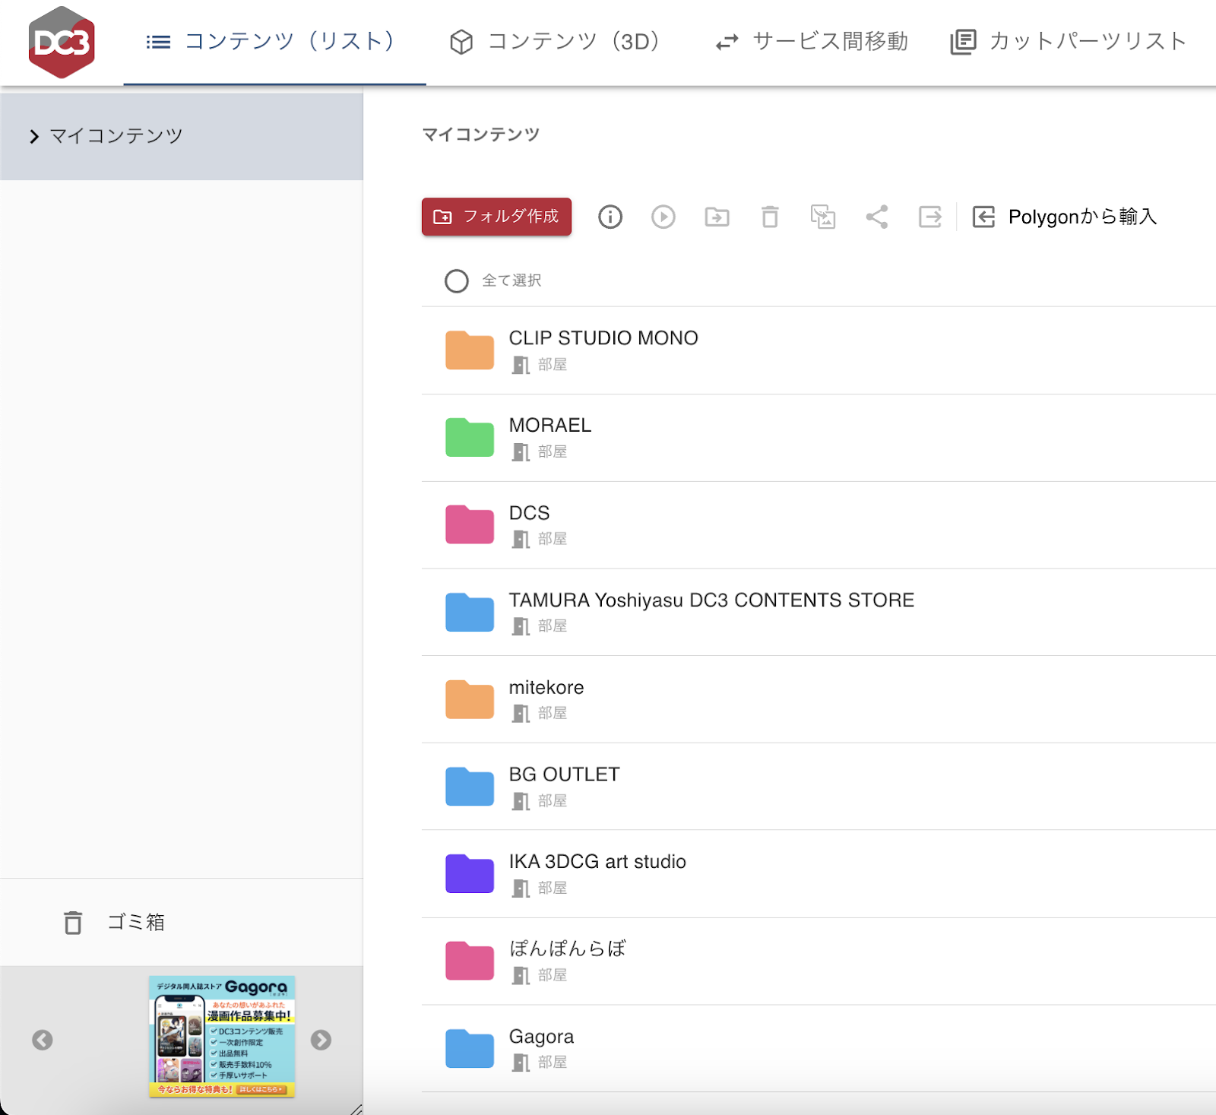Click the room door icon under MORAEL
1216x1115 pixels.
521,452
